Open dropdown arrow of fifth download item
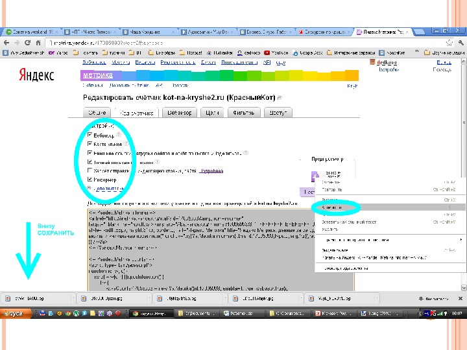Image resolution: width=467 pixels, height=350 pixels. tap(377, 298)
